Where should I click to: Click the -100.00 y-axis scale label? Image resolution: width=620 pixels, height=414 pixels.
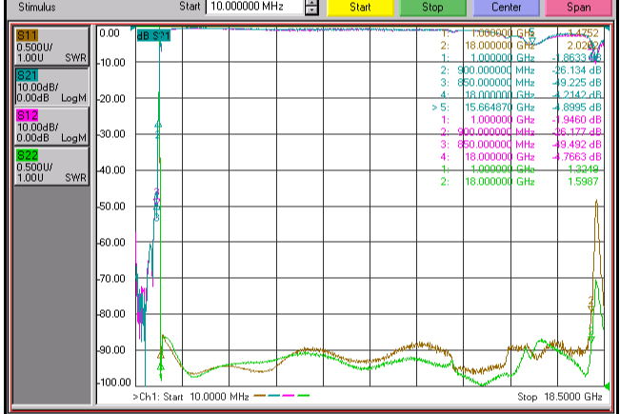pyautogui.click(x=113, y=382)
